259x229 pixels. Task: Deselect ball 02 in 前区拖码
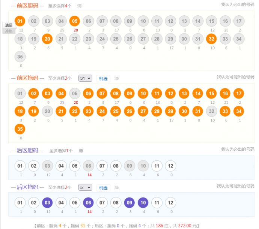pyautogui.click(x=33, y=94)
